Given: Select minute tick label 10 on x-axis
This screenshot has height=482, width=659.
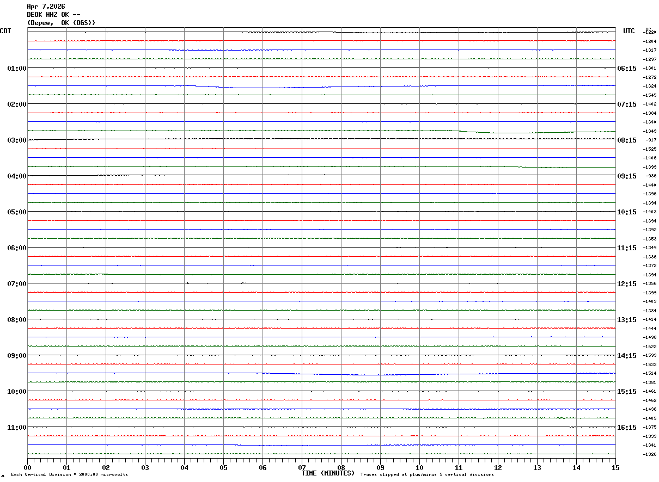Looking at the screenshot, I should 420,467.
